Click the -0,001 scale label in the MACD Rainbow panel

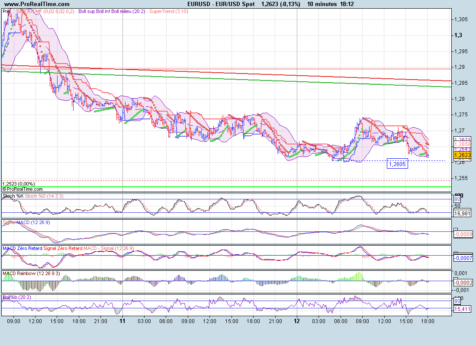pos(460,290)
